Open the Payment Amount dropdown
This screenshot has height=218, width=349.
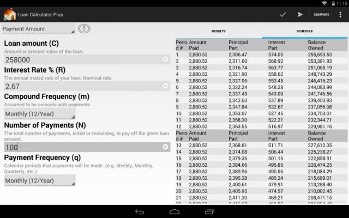tap(38, 29)
